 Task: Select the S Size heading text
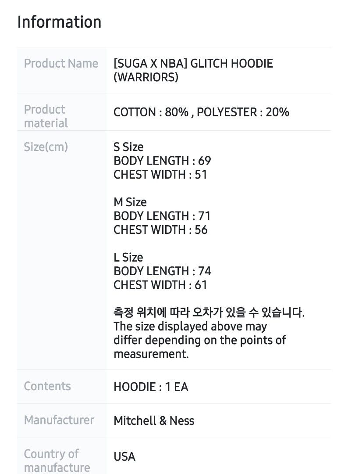click(128, 147)
